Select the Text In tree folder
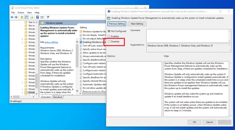The width and height of the screenshot is (235, 130). tap(31, 26)
